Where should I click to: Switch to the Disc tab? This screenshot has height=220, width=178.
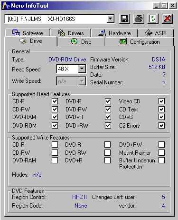81,42
